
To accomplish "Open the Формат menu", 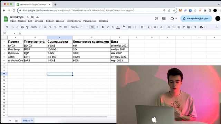I will coord(50,21).
